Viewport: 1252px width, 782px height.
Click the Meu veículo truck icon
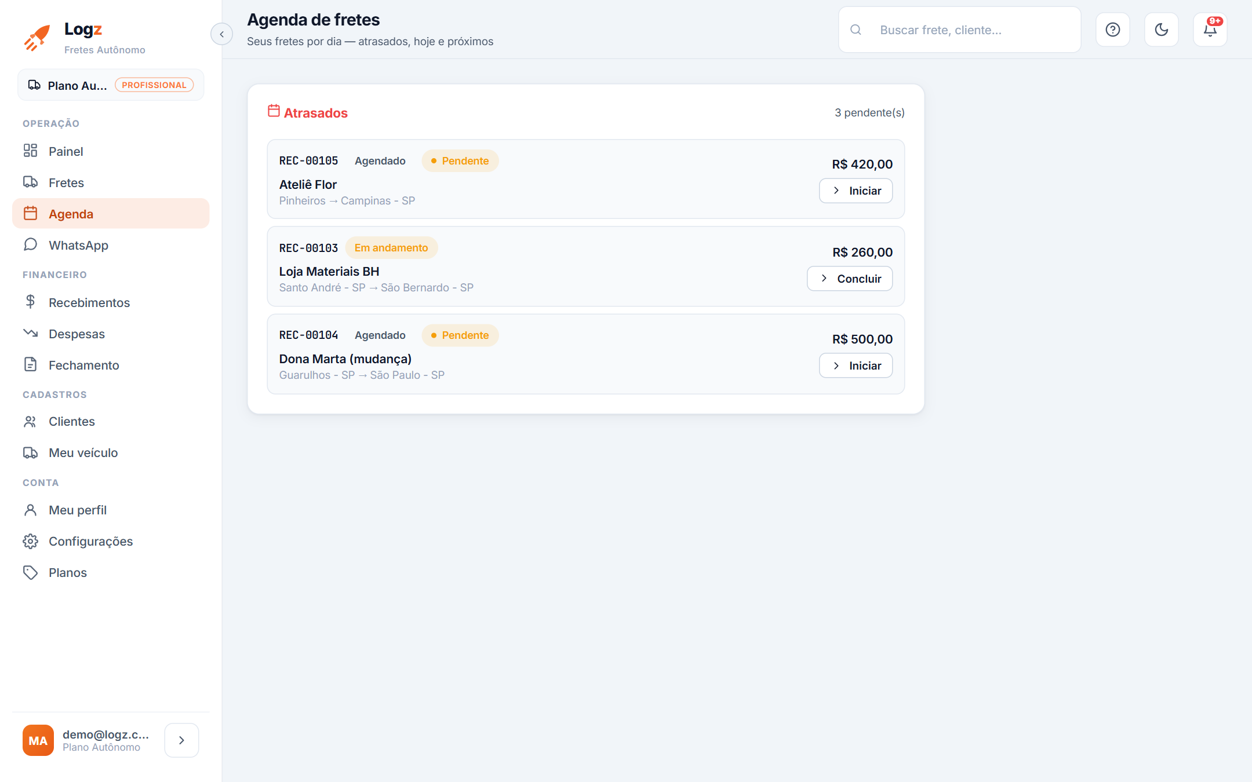pos(30,452)
